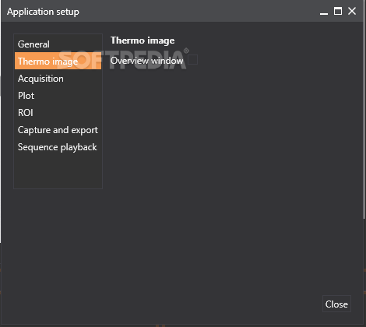Close the dialog with the X icon
The image size is (366, 327).
click(x=352, y=11)
